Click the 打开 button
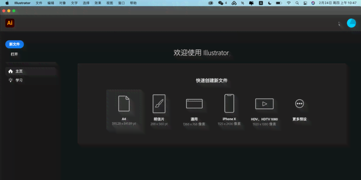This screenshot has height=180, width=361. pyautogui.click(x=14, y=54)
